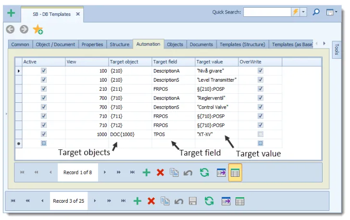Toggle OverWrite checkbox for {712} row

tap(260, 125)
